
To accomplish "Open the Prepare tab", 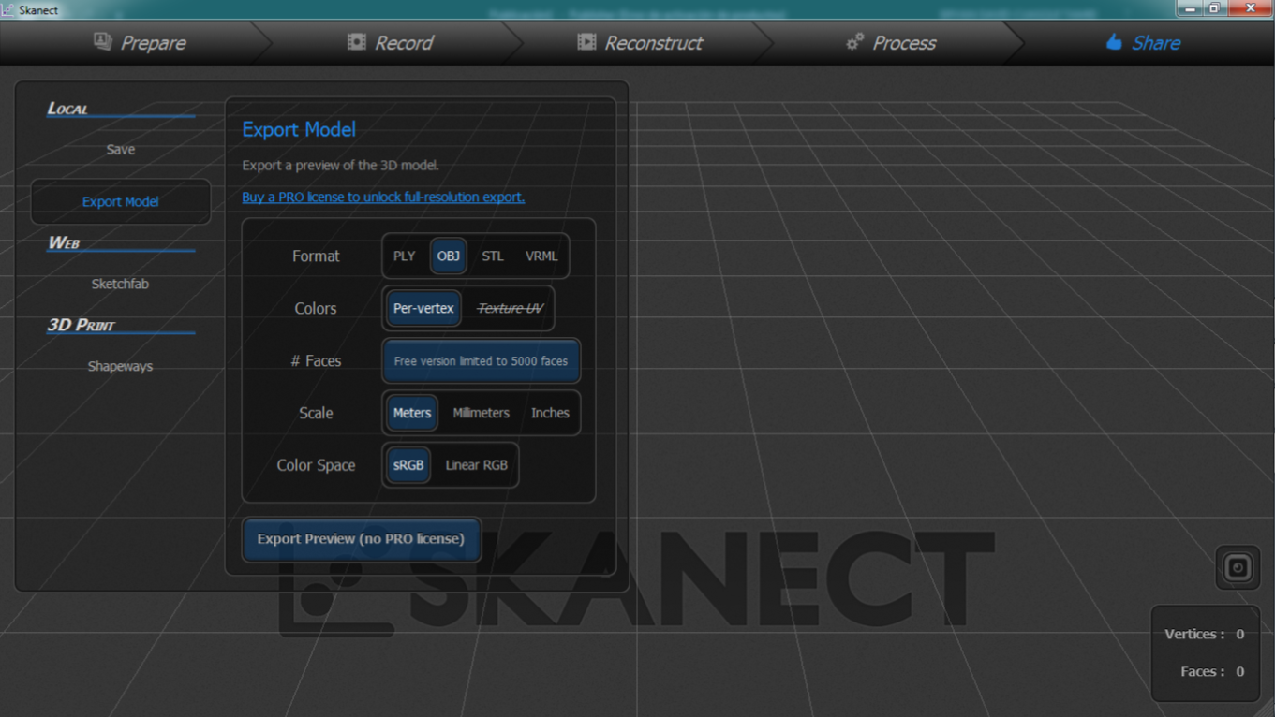I will 139,43.
